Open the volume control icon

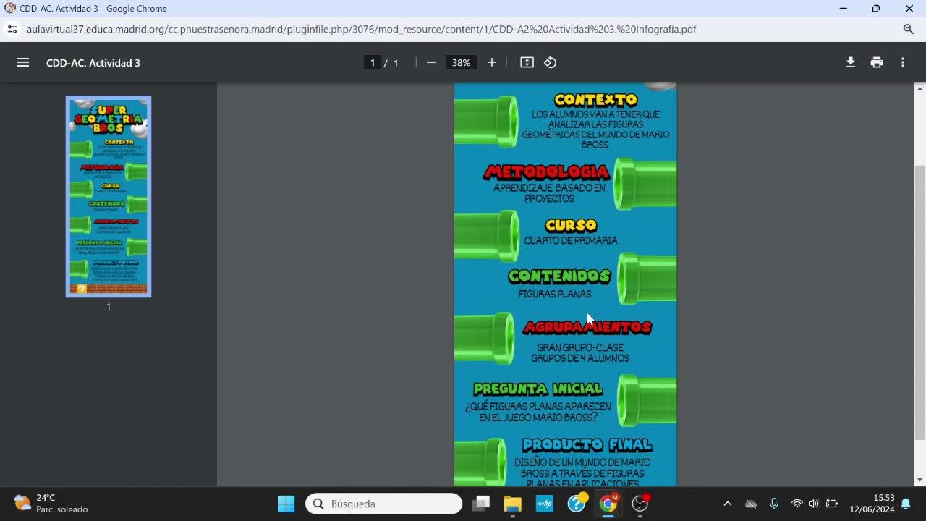(x=814, y=504)
